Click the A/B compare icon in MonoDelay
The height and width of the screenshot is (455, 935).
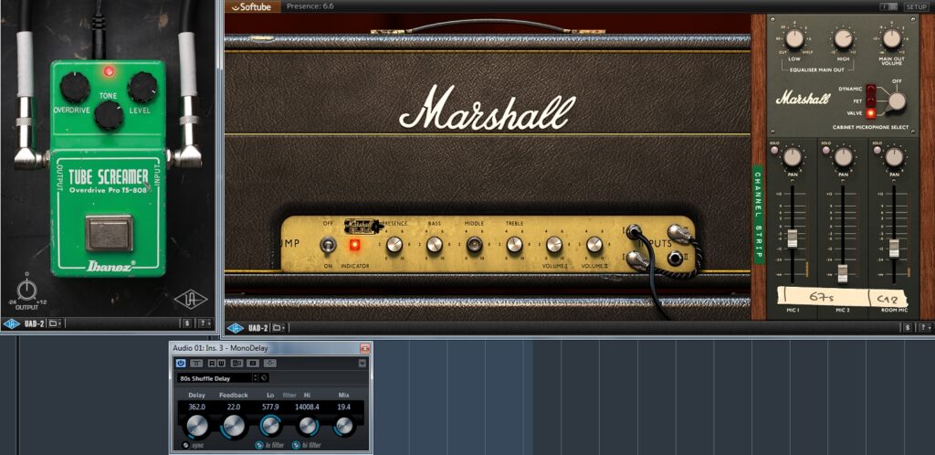coord(236,363)
